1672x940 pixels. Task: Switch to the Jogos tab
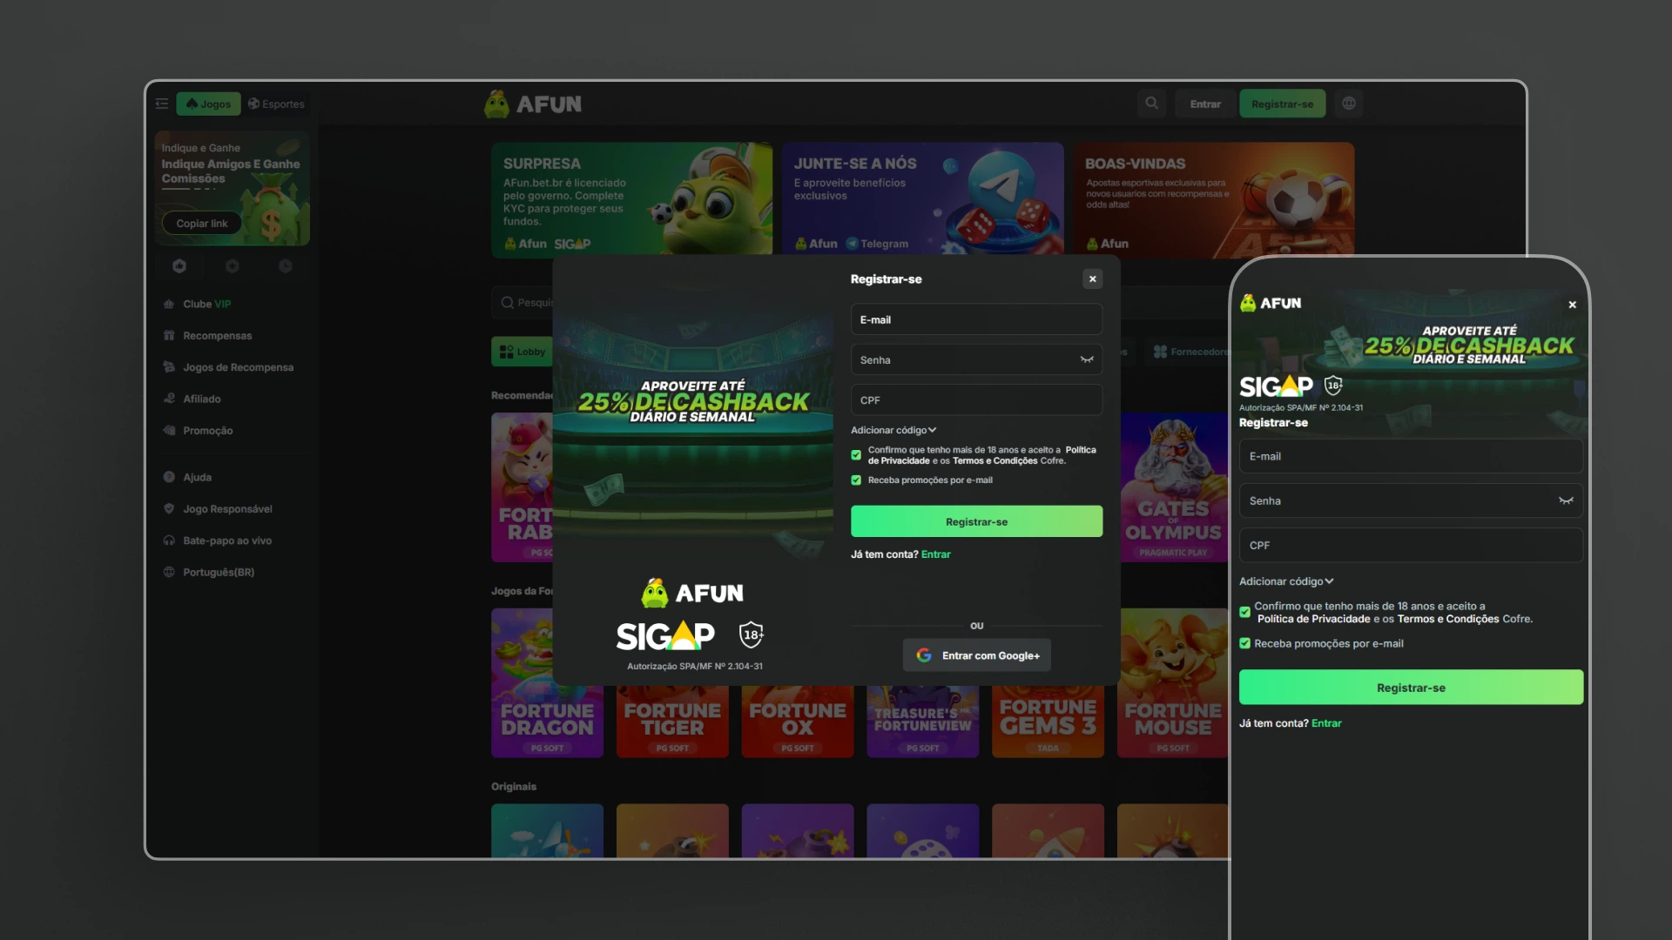click(x=208, y=104)
